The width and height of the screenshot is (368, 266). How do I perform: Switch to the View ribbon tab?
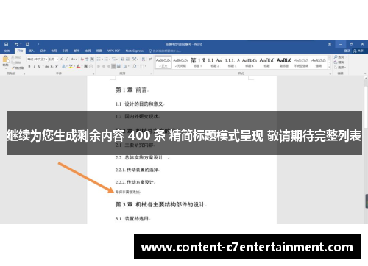tap(99, 51)
